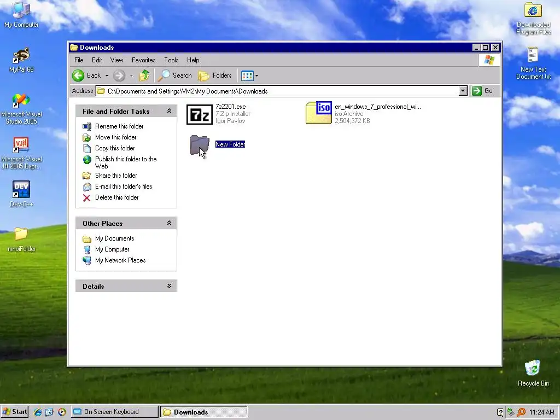Click the orange magnifier tray icon
The width and height of the screenshot is (560, 420).
[521, 412]
